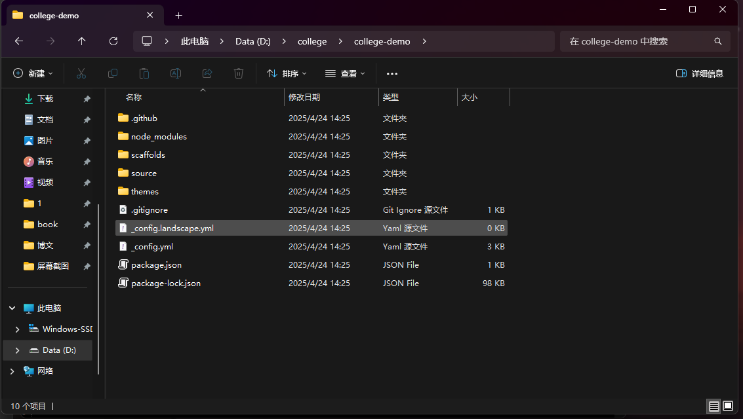The height and width of the screenshot is (419, 743).
Task: Click the Copy icon in toolbar
Action: [113, 73]
